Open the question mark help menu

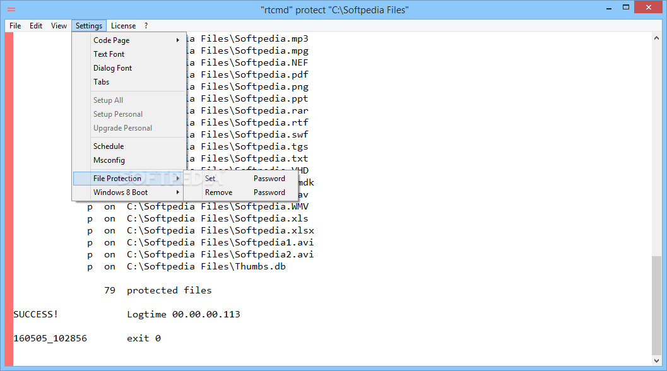click(x=146, y=25)
